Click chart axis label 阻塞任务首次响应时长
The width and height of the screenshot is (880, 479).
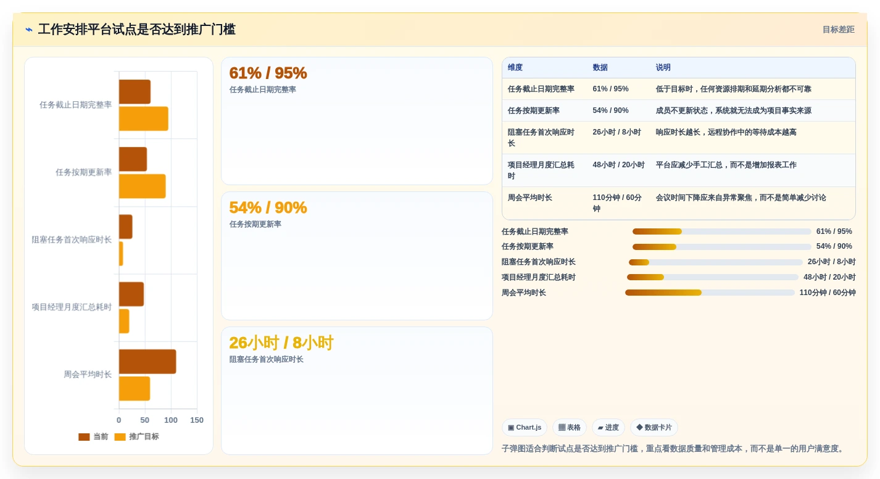point(72,239)
